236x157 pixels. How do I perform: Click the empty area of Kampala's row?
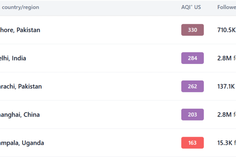click(x=112, y=143)
